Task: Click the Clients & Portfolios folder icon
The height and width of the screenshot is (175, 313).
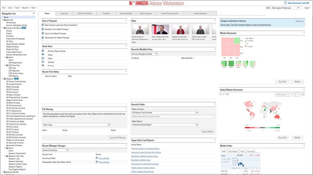Action: (5, 28)
